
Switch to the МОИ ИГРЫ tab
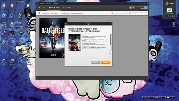click(54, 8)
